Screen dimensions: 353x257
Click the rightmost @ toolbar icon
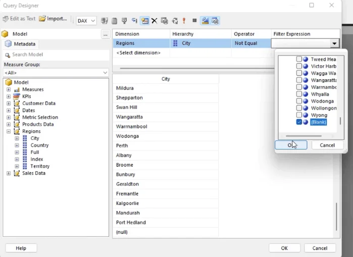[215, 21]
